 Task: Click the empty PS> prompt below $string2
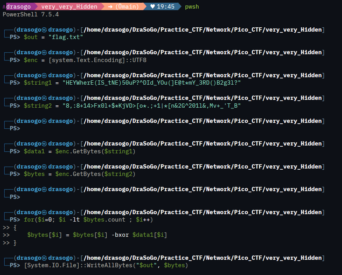tap(15, 128)
